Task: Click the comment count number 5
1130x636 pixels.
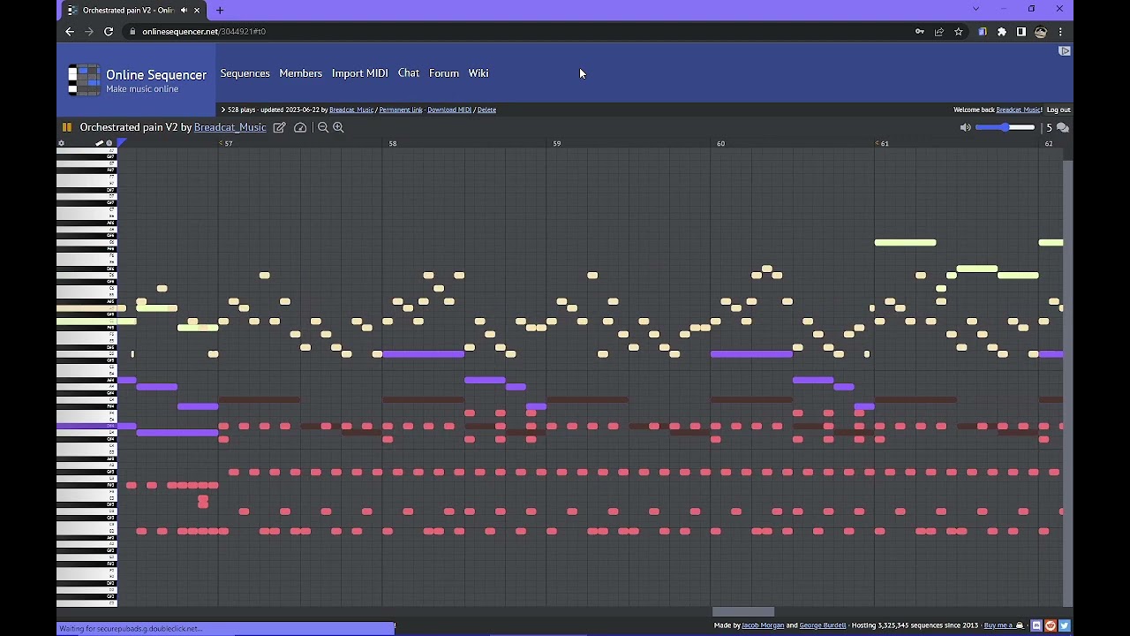Action: pyautogui.click(x=1049, y=127)
